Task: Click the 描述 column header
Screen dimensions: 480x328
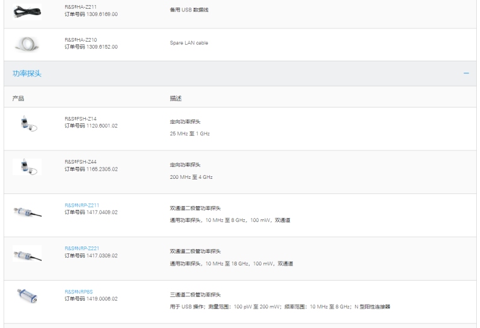Action: pos(176,98)
